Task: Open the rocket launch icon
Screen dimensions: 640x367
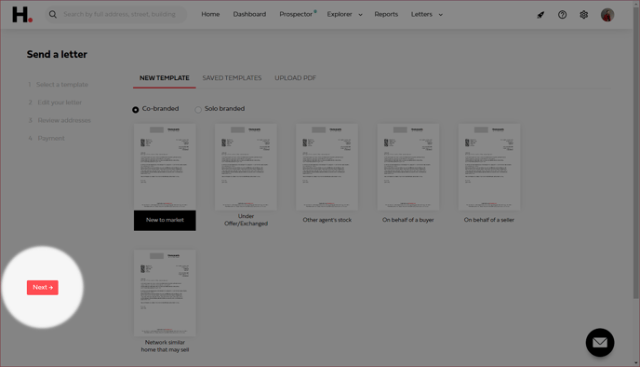Action: pos(540,15)
